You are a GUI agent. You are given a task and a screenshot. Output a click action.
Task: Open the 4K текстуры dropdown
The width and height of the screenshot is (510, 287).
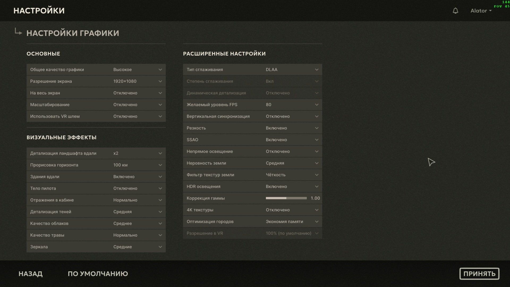pos(253,210)
